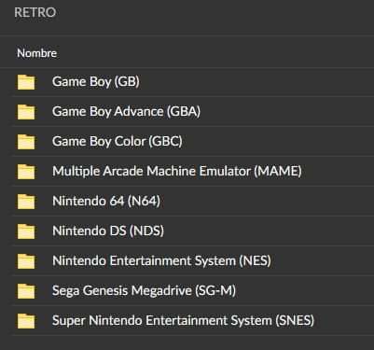
Task: Select the Sega Genesis Megadrive folder icon
Action: pos(26,291)
